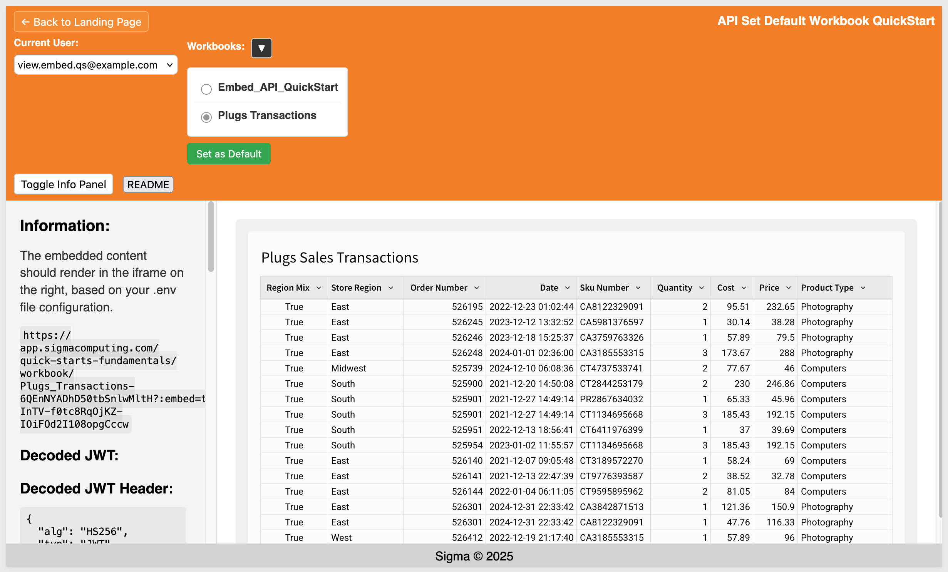Image resolution: width=948 pixels, height=572 pixels.
Task: Click the API Set Default Workbook QuickStart title
Action: 826,21
